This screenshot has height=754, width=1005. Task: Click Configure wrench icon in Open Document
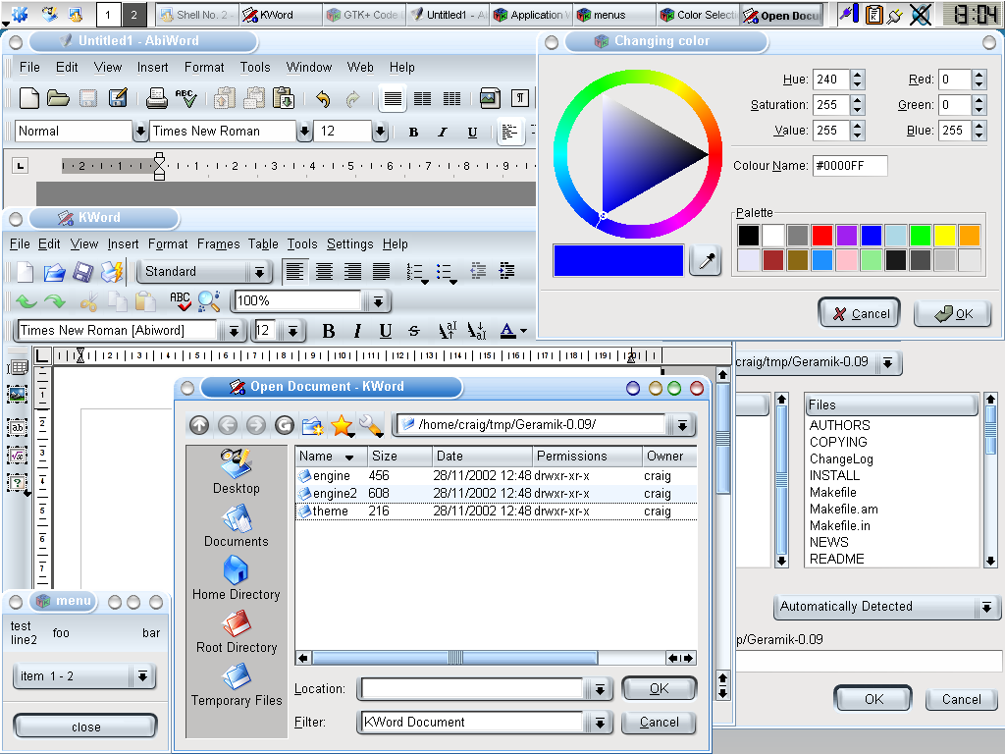coord(370,424)
